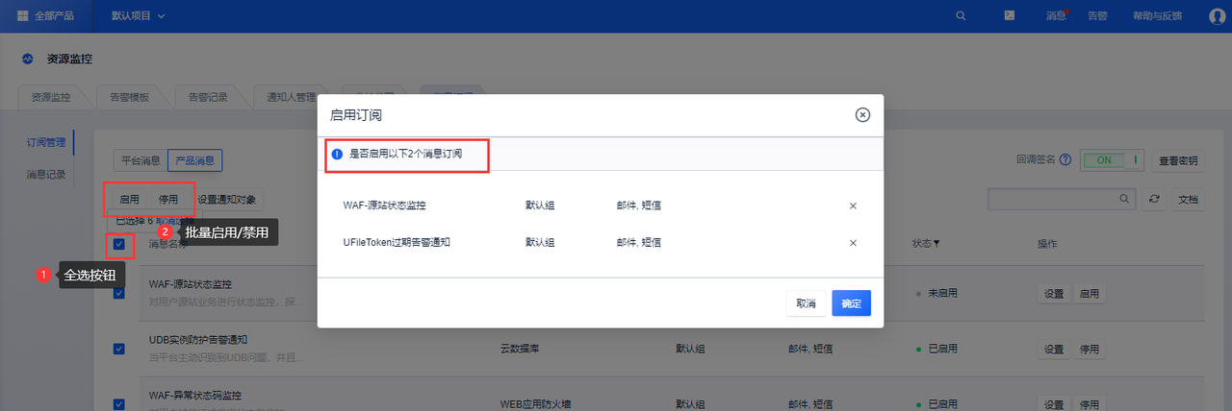Open 消息 notifications in top bar
This screenshot has width=1232, height=411.
click(1056, 15)
